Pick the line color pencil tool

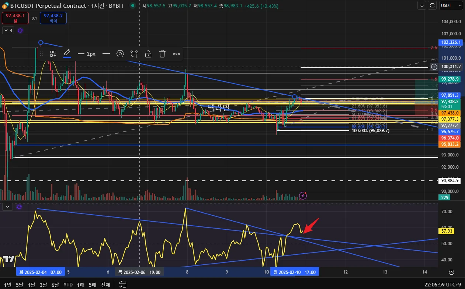[x=67, y=53]
